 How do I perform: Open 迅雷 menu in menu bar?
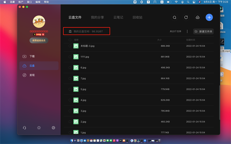tap(12, 2)
